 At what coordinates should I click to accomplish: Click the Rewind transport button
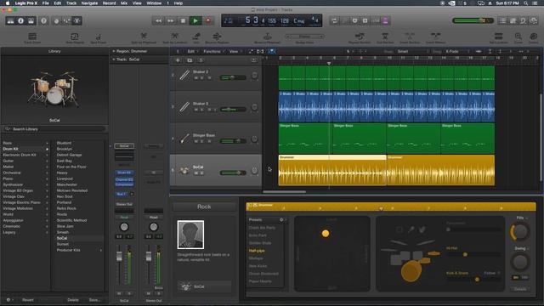(x=158, y=20)
